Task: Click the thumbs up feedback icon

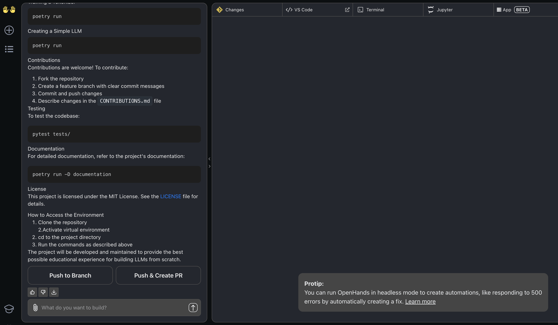Action: coord(32,292)
